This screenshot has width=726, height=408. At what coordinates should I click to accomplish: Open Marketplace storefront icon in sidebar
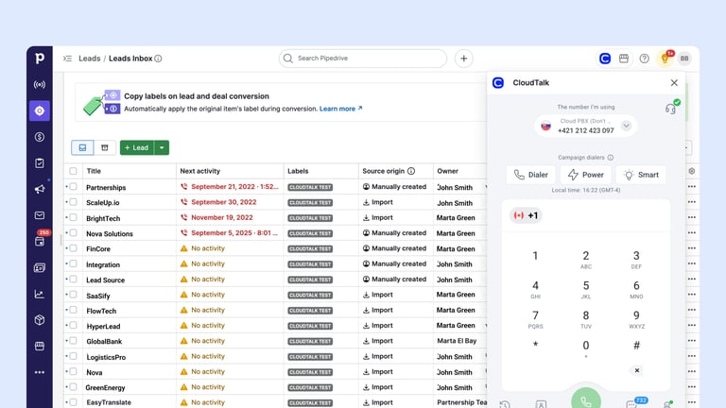point(40,346)
